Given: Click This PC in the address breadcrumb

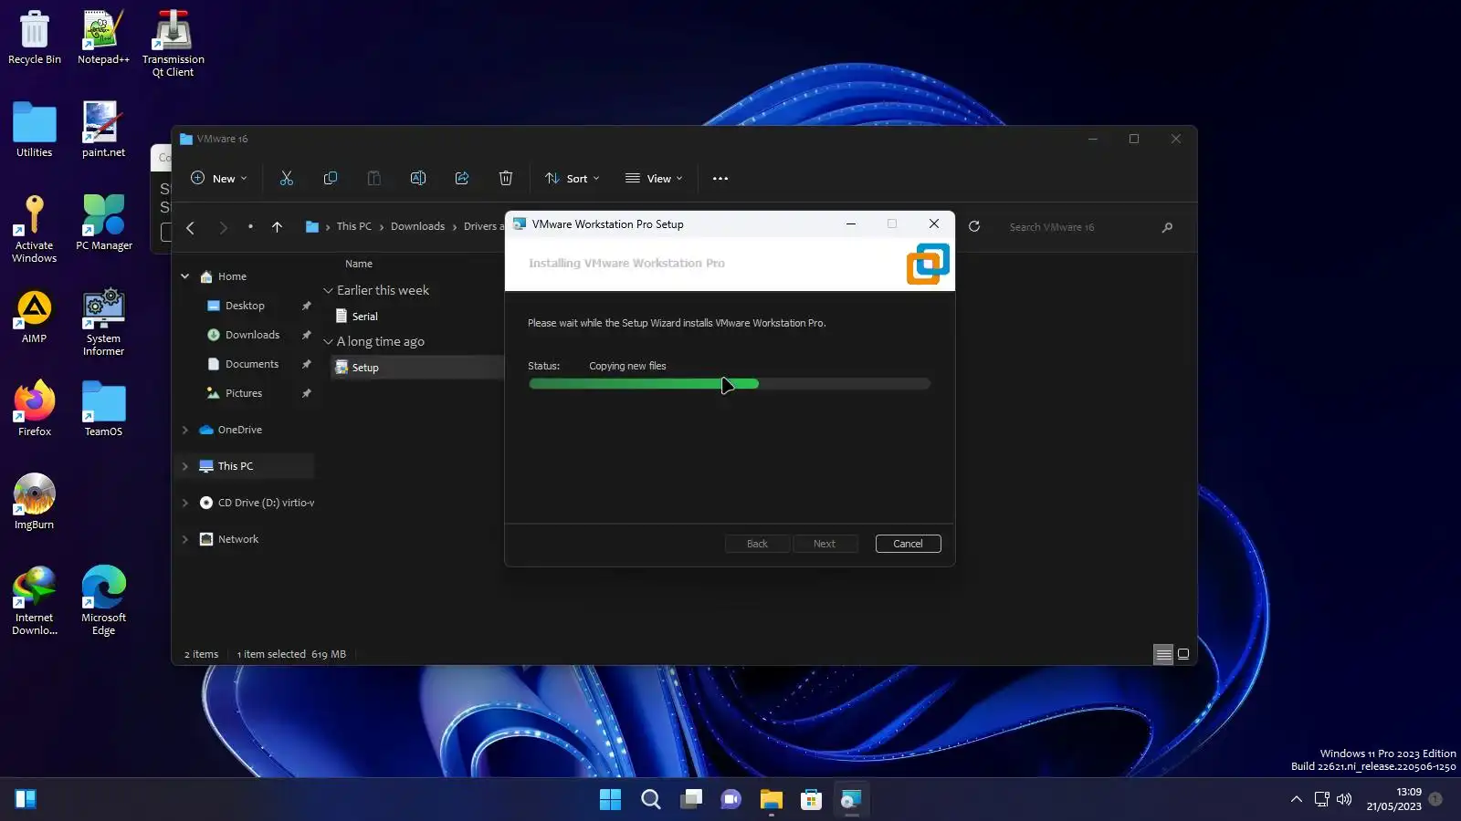Looking at the screenshot, I should pos(354,226).
